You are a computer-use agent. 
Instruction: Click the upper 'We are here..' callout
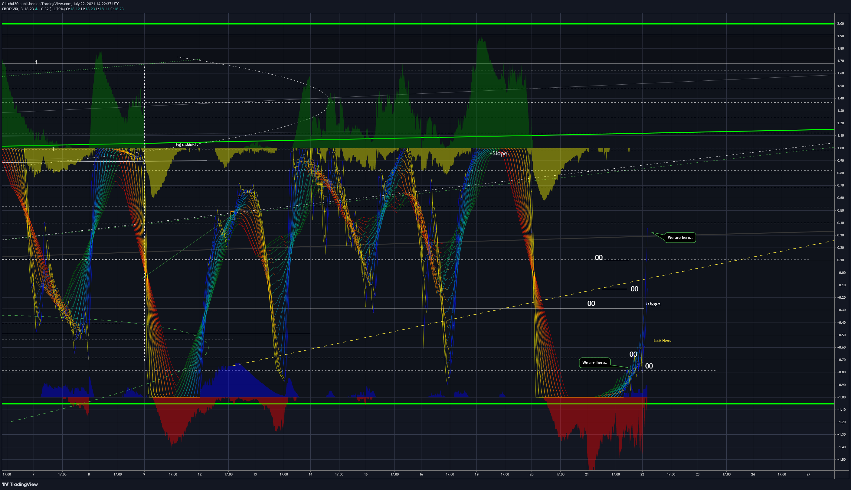pyautogui.click(x=680, y=238)
